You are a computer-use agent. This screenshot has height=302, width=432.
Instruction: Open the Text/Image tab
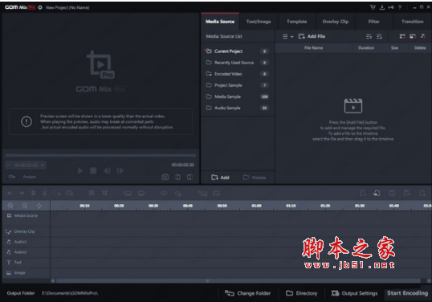[259, 22]
